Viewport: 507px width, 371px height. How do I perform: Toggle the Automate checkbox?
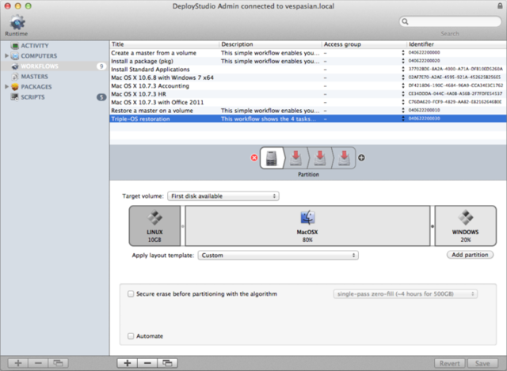point(131,336)
